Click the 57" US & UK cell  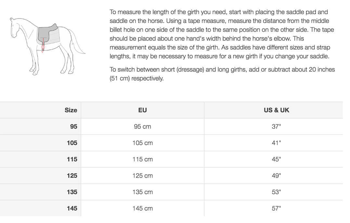point(276,208)
